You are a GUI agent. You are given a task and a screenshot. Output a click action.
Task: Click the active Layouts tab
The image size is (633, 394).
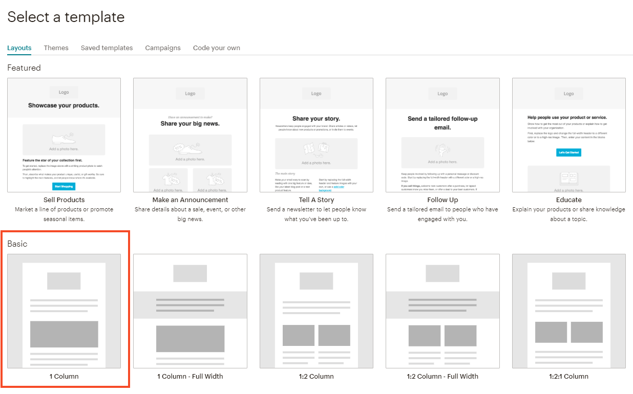coord(19,48)
